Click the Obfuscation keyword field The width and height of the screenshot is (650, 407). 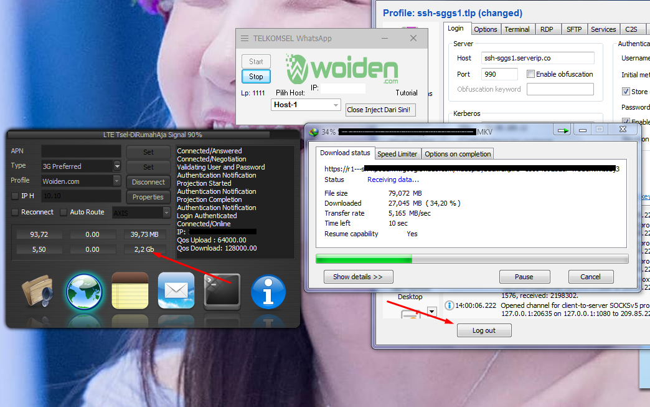(560, 89)
